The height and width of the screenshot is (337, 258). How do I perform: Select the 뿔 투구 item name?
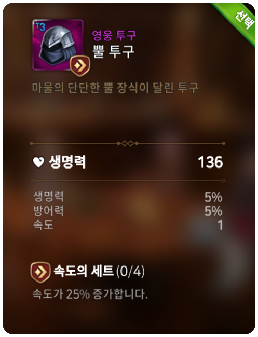pos(113,51)
